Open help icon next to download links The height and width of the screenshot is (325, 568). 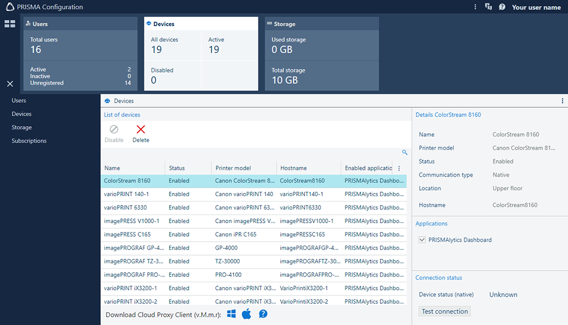coord(263,314)
